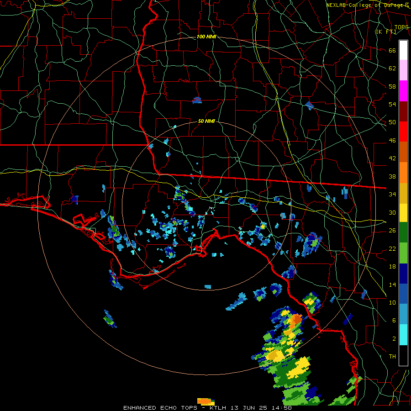Click the burnt orange storm core offshore
The width and height of the screenshot is (411, 411).
(297, 319)
